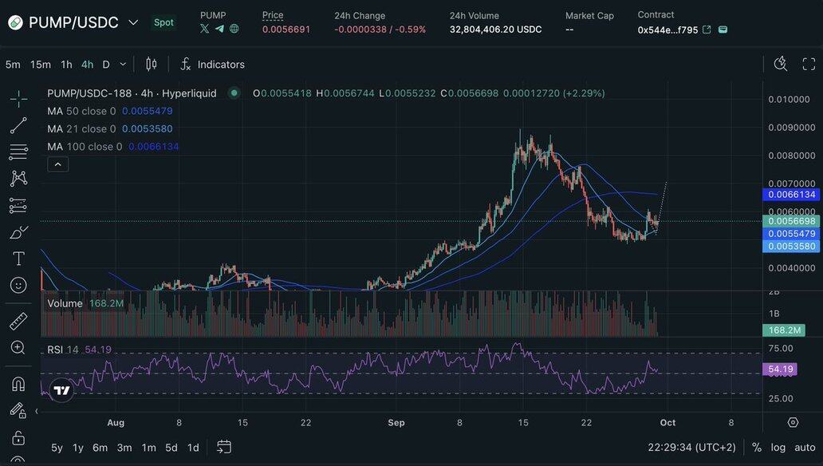Toggle auto price scale
Screen dimensions: 823x466
click(x=805, y=447)
